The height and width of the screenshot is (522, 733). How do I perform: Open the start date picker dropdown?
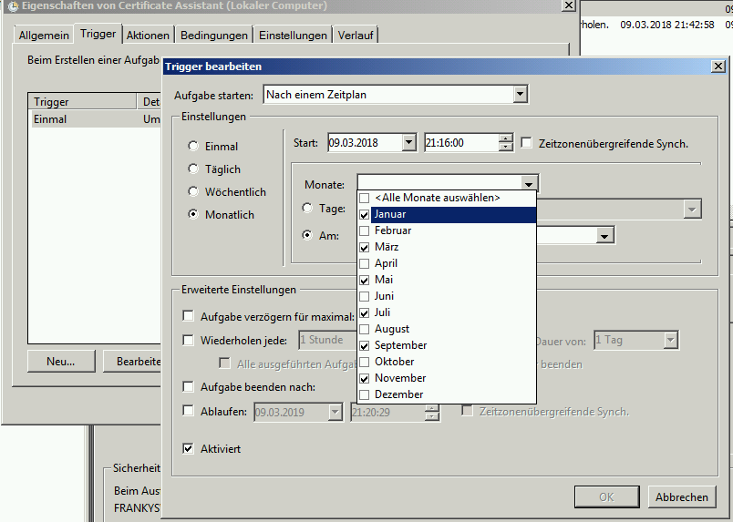(408, 143)
